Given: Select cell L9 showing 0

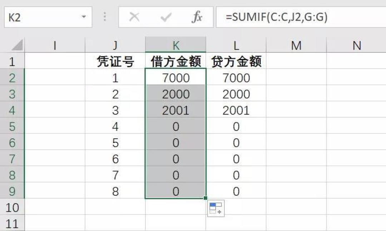Looking at the screenshot, I should pyautogui.click(x=236, y=190).
